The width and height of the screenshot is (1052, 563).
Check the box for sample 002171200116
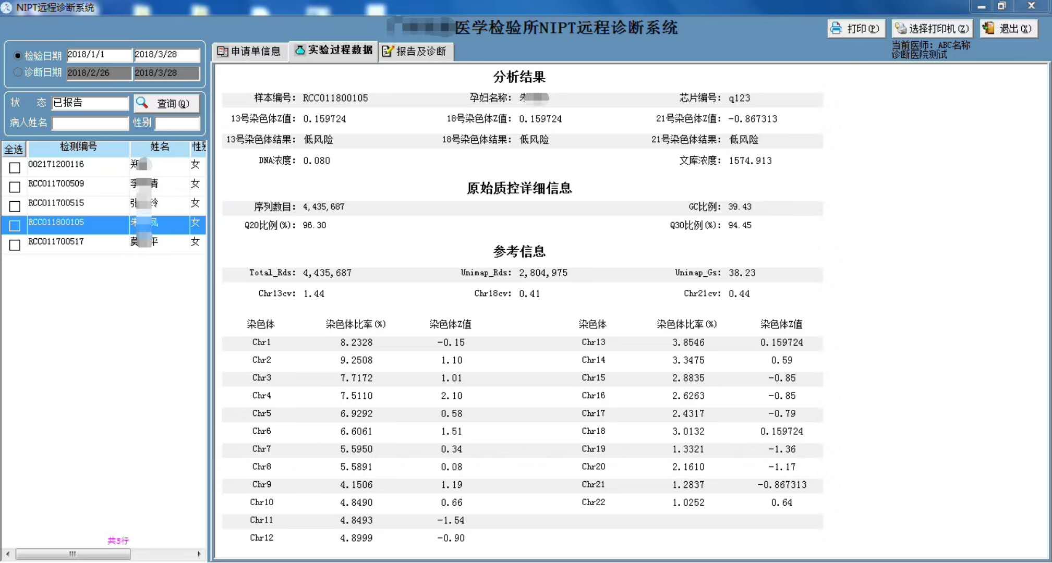[x=15, y=167]
